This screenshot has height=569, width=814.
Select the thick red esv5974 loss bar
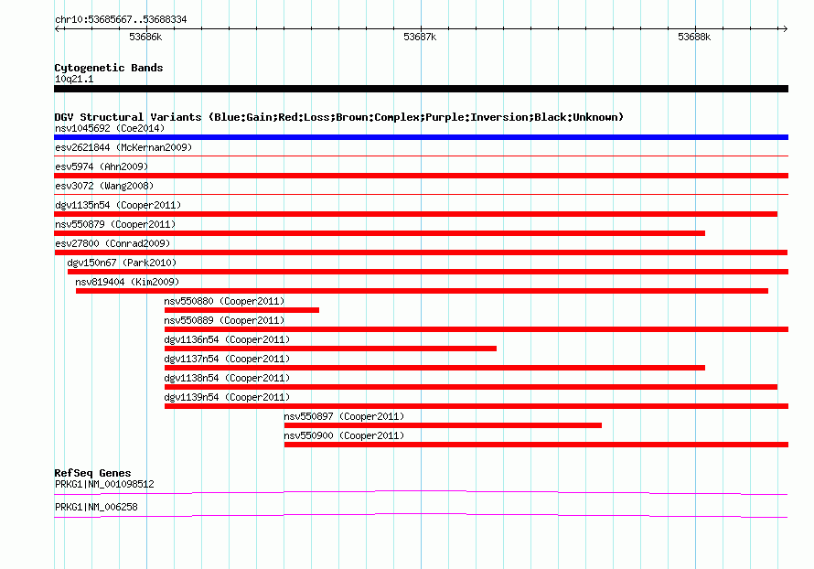pyautogui.click(x=421, y=176)
